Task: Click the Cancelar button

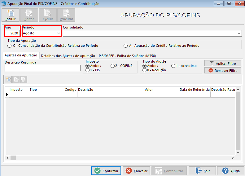Action: (136, 171)
